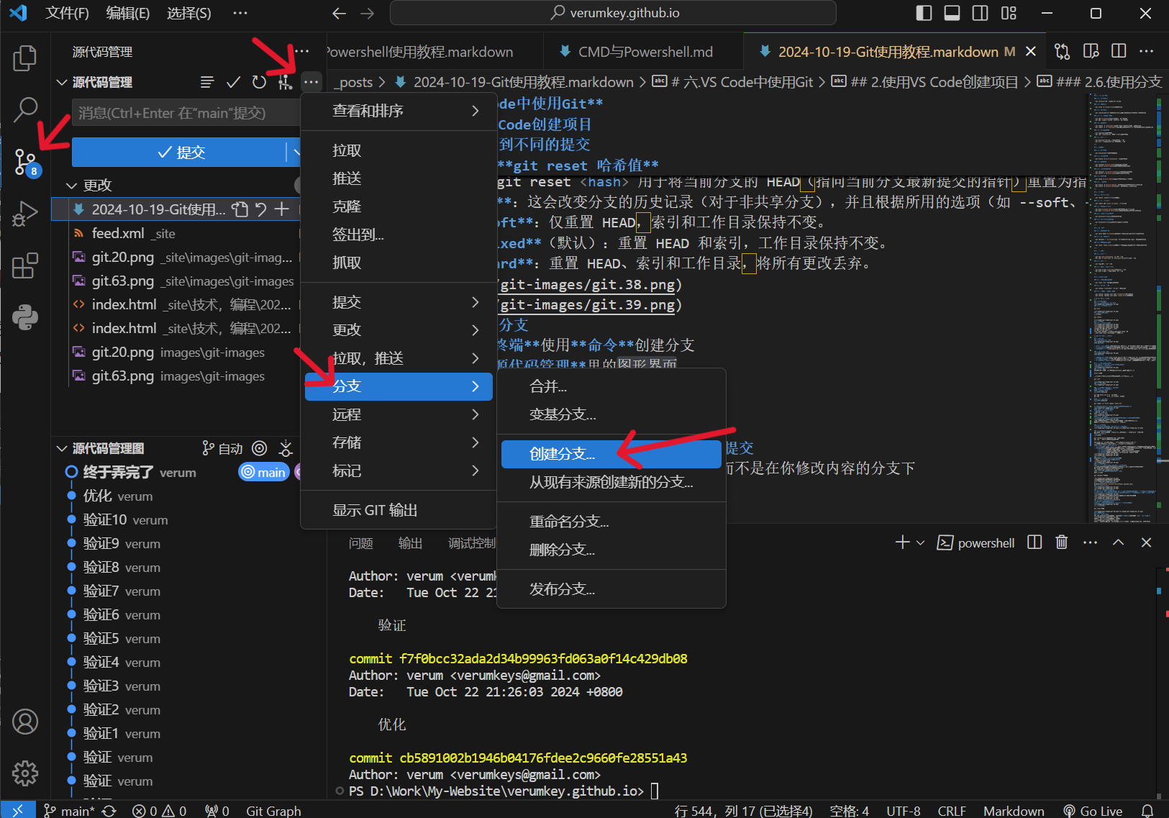Click the command center search box verumkey.github.io
The height and width of the screenshot is (818, 1169).
pos(613,13)
